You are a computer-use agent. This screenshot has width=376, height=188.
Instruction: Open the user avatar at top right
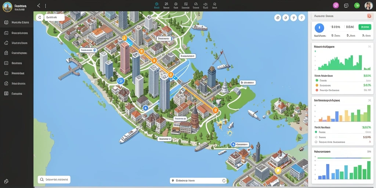(x=369, y=6)
